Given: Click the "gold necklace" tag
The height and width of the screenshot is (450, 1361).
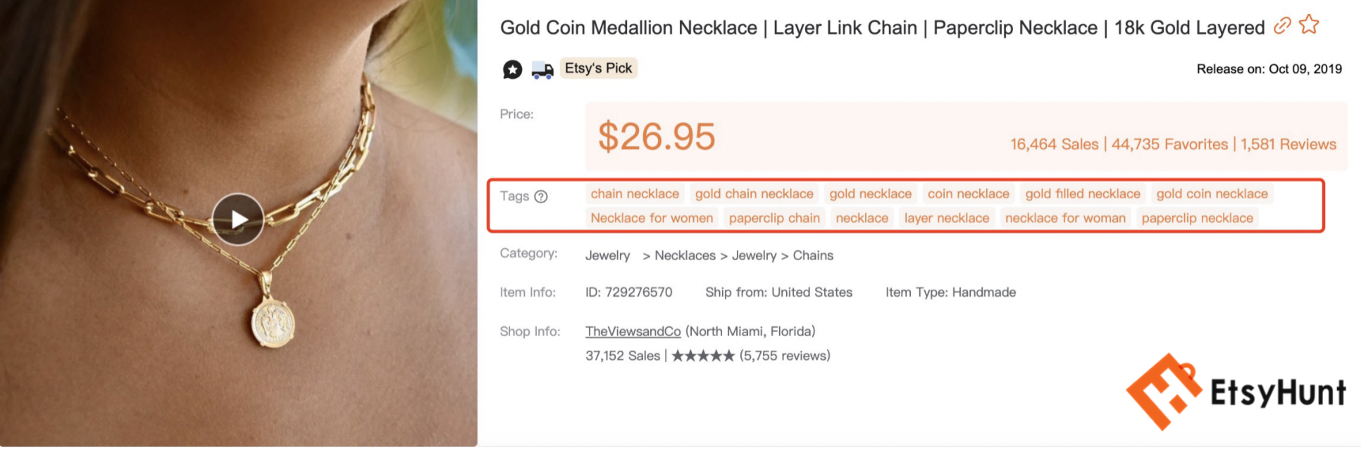Looking at the screenshot, I should [870, 194].
